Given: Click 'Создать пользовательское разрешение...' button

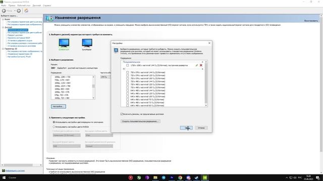Looking at the screenshot, I should pyautogui.click(x=140, y=121).
